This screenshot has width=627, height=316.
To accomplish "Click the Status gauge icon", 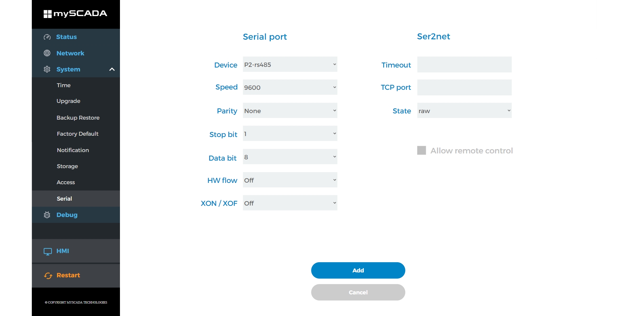I will 47,37.
